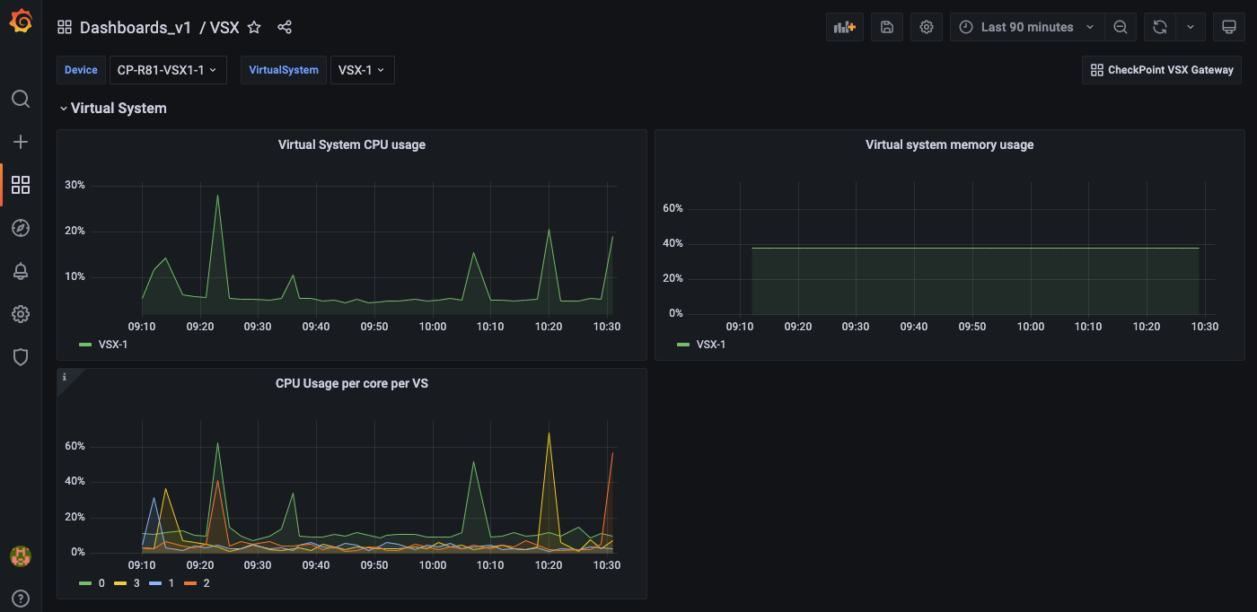Image resolution: width=1257 pixels, height=612 pixels.
Task: Save the dashboard using disk icon
Action: pos(887,27)
